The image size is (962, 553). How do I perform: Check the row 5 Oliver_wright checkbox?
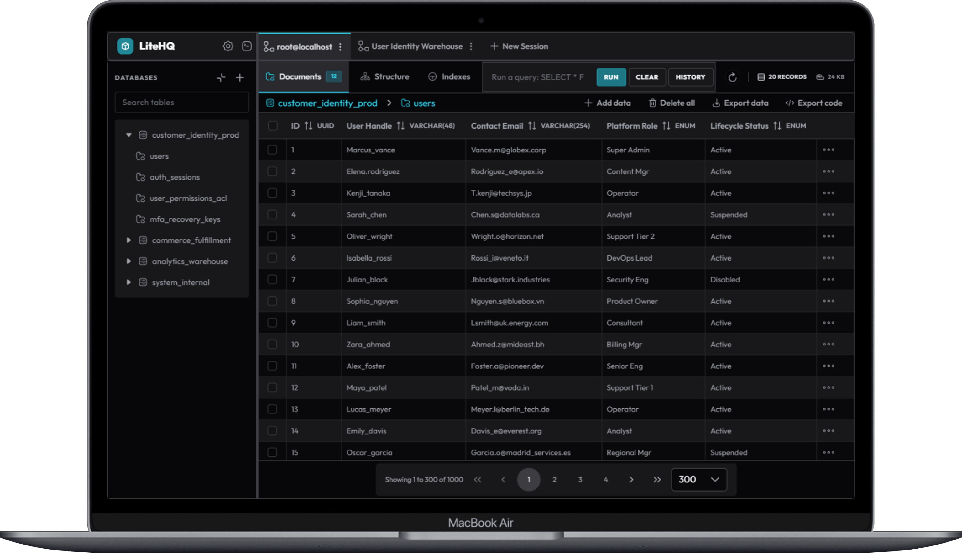tap(272, 236)
